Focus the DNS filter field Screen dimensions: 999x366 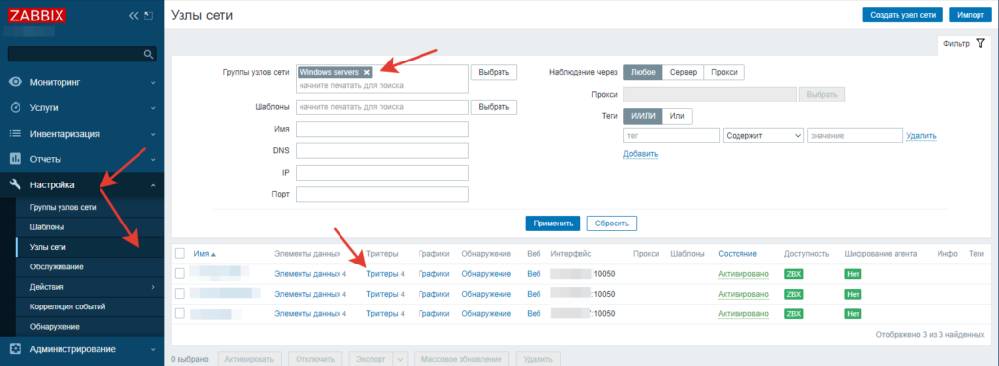pos(382,151)
